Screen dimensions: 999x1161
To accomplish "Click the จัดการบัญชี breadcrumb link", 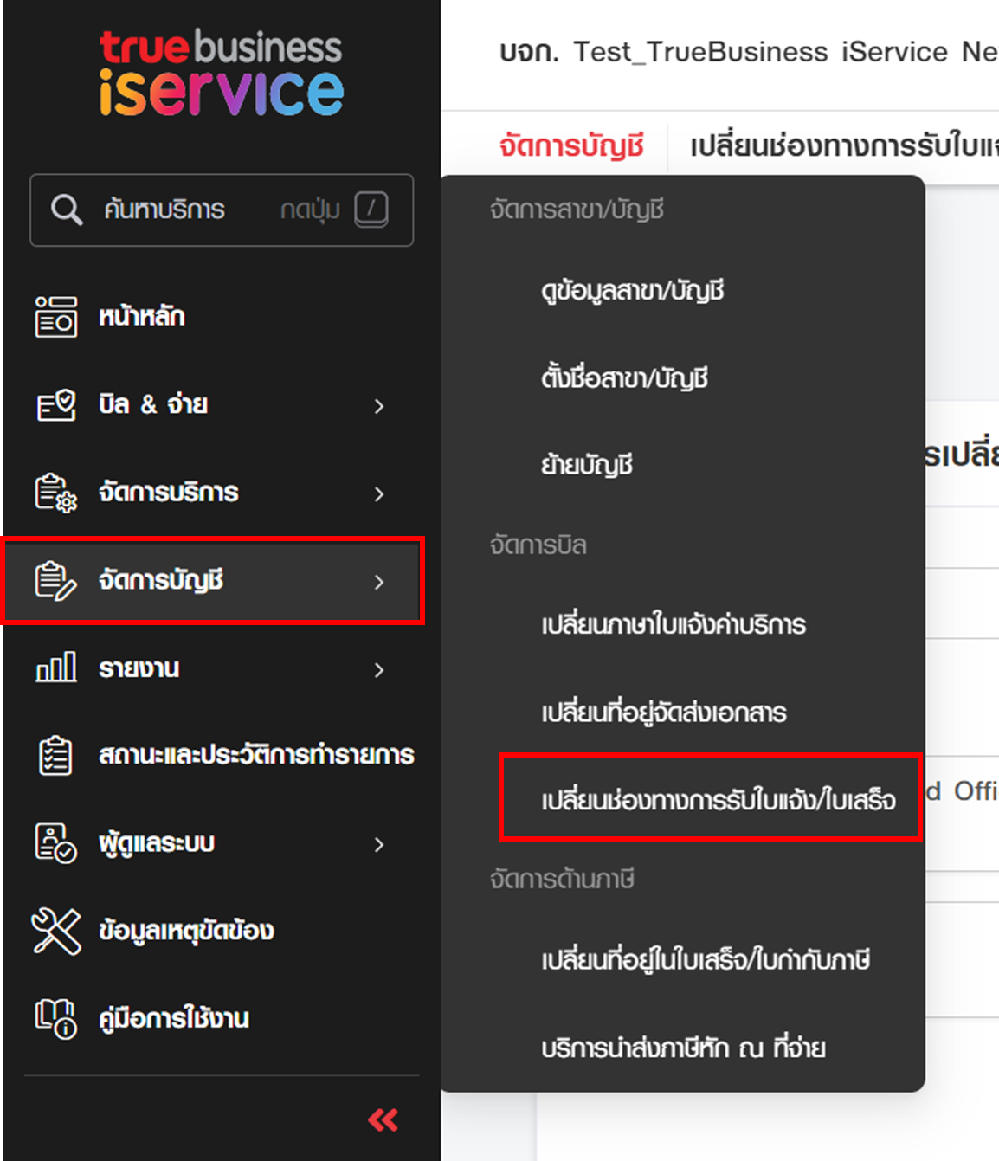I will 571,145.
